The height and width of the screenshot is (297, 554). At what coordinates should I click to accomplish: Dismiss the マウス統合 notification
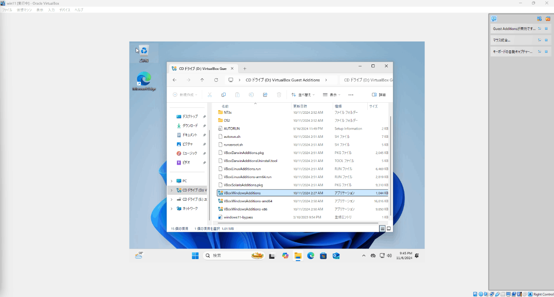[546, 40]
